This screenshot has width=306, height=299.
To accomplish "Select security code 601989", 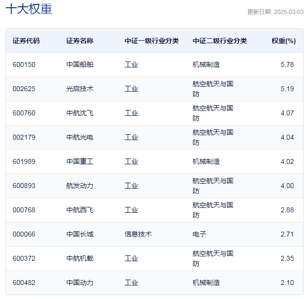I will pos(24,161).
